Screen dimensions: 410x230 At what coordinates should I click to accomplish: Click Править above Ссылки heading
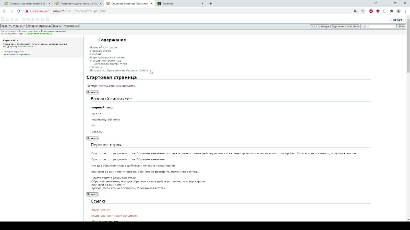pos(92,194)
